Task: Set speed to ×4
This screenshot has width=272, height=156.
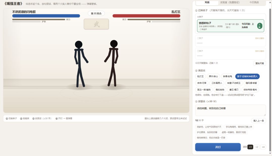Action: pos(263,147)
